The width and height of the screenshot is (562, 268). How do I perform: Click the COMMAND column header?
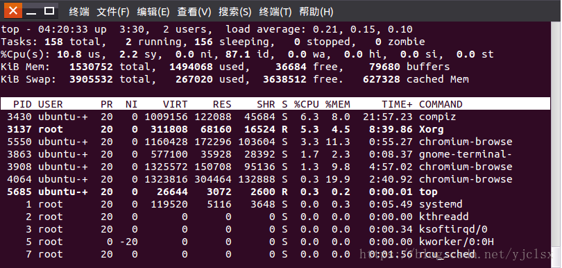[441, 104]
